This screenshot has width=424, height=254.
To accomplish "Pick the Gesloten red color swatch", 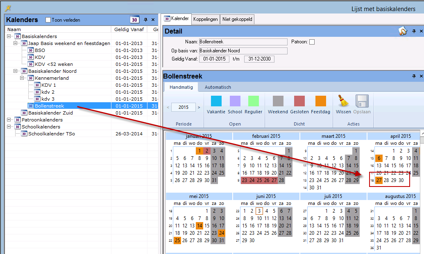I will (297, 101).
